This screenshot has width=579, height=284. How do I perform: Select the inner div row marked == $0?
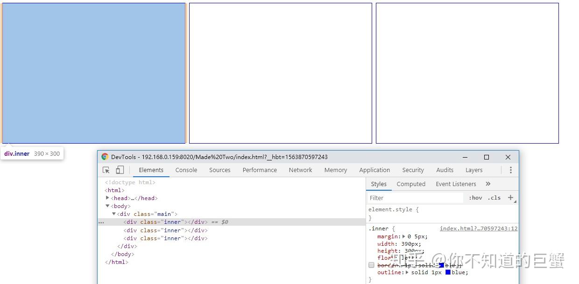pyautogui.click(x=232, y=222)
